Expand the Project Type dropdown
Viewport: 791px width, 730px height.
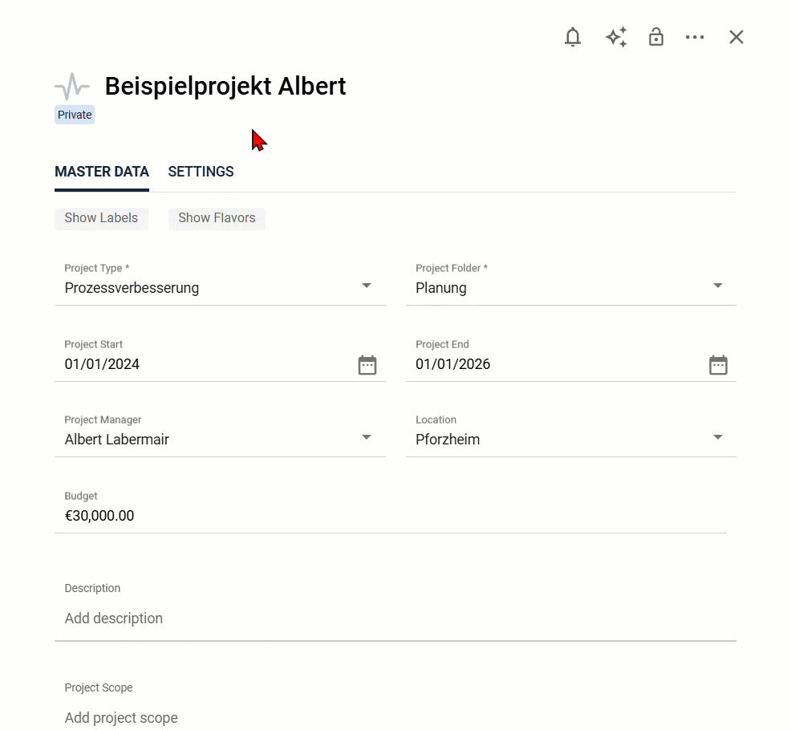pyautogui.click(x=366, y=286)
